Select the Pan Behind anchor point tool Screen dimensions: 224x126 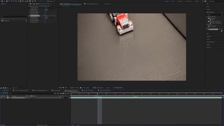coord(16,1)
